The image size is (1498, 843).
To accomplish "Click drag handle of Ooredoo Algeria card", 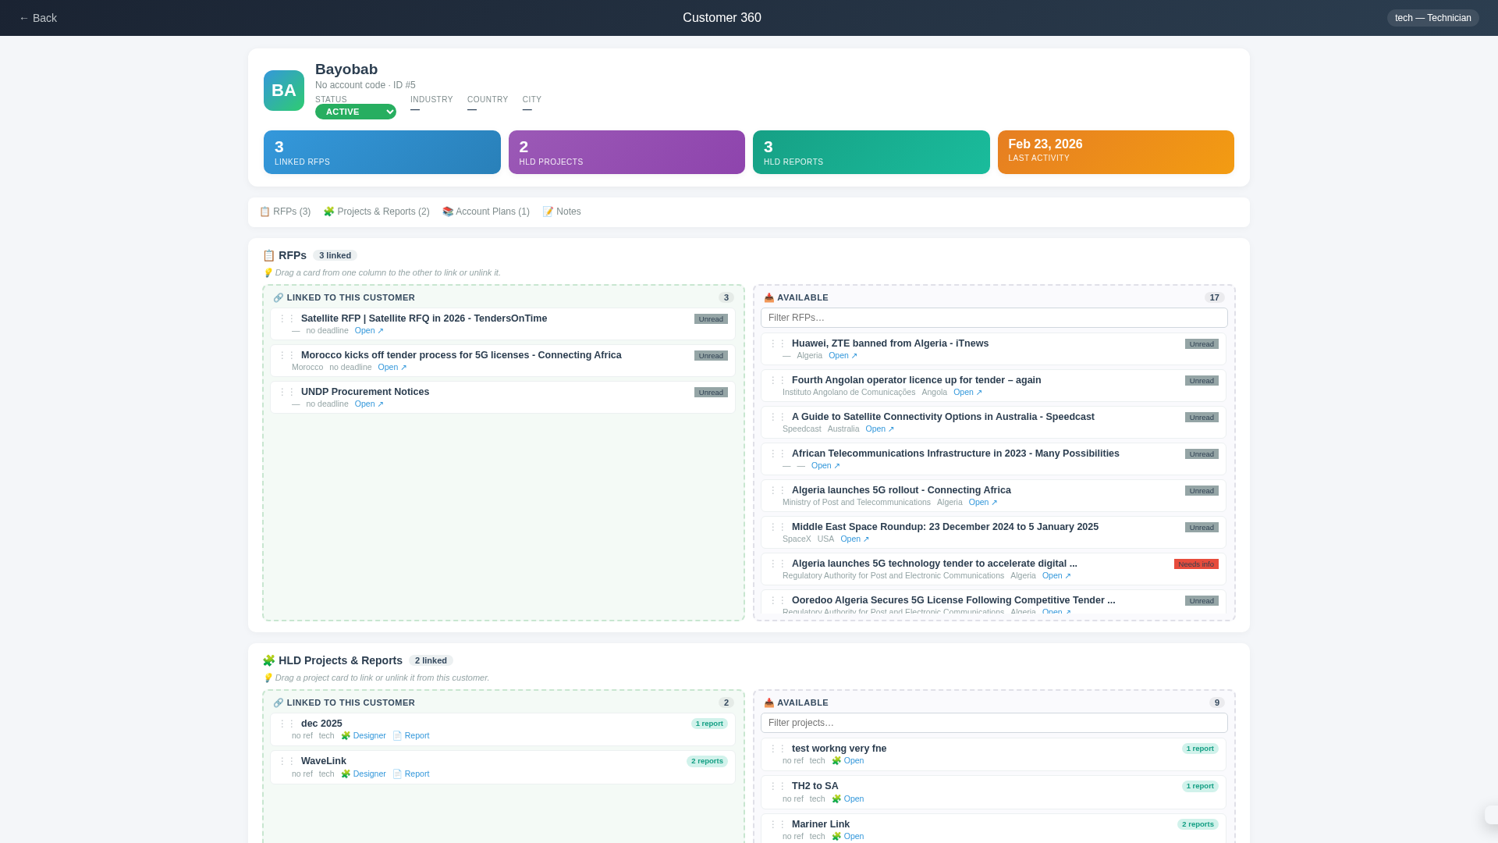I will click(778, 600).
